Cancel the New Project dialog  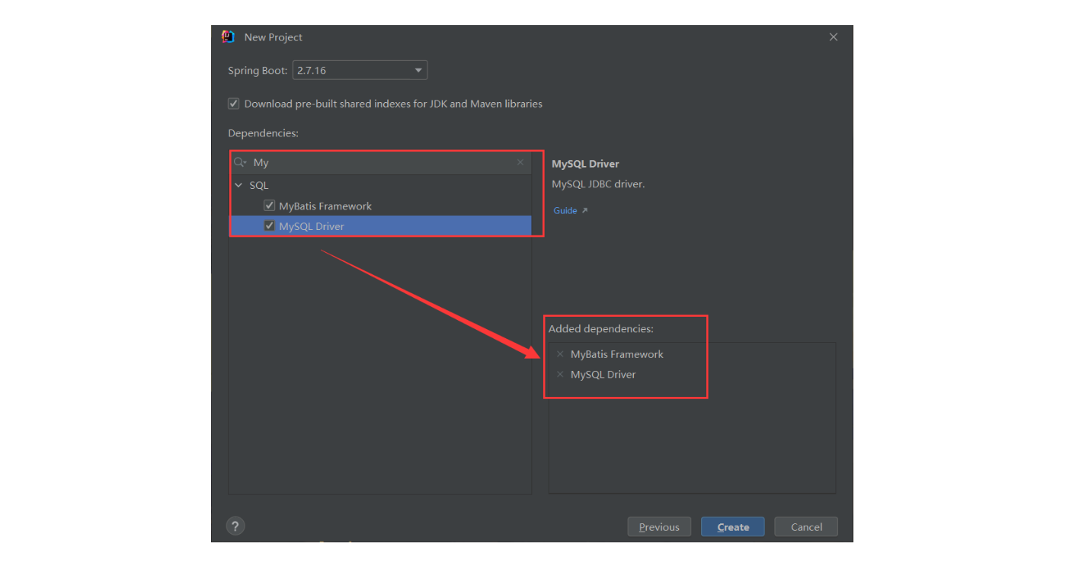(806, 527)
